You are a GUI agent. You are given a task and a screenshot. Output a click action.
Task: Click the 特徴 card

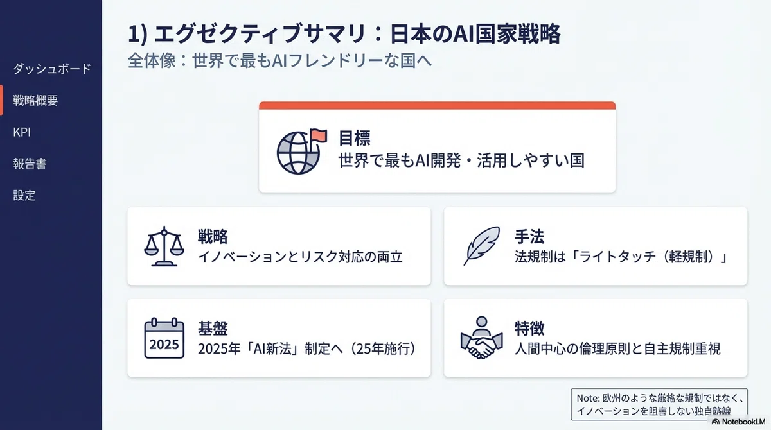596,338
